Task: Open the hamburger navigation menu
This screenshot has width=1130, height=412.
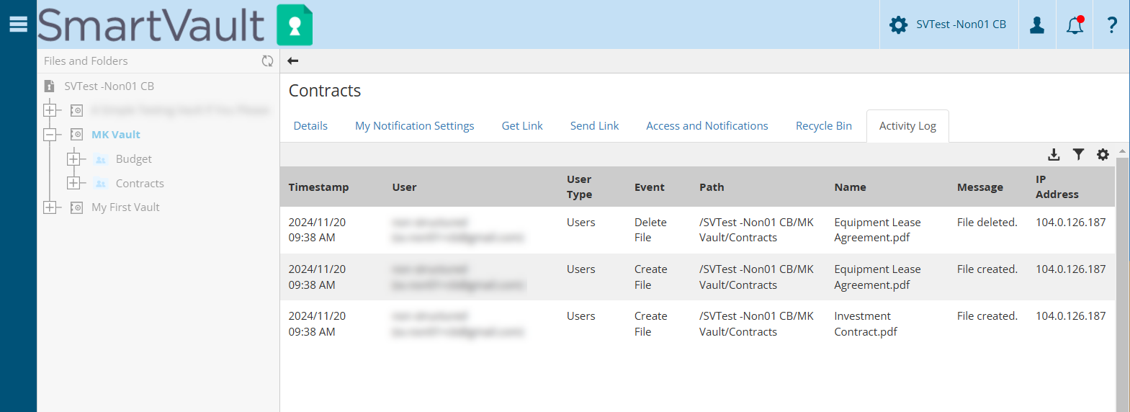Action: pyautogui.click(x=18, y=24)
